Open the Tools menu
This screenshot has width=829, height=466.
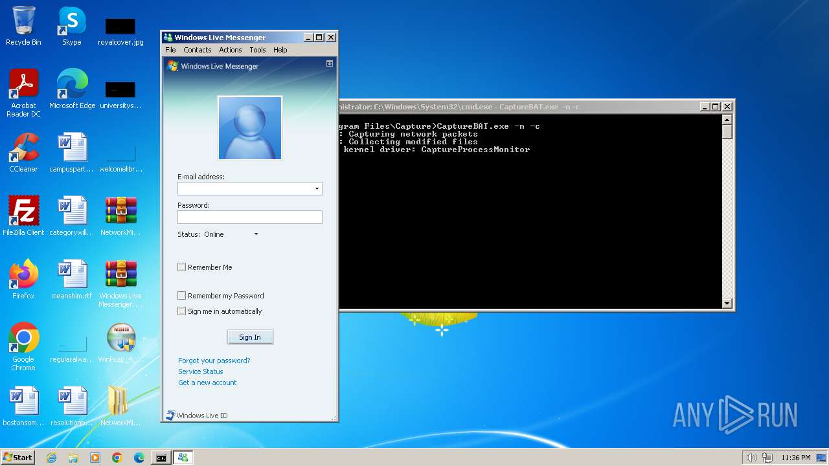click(x=258, y=50)
